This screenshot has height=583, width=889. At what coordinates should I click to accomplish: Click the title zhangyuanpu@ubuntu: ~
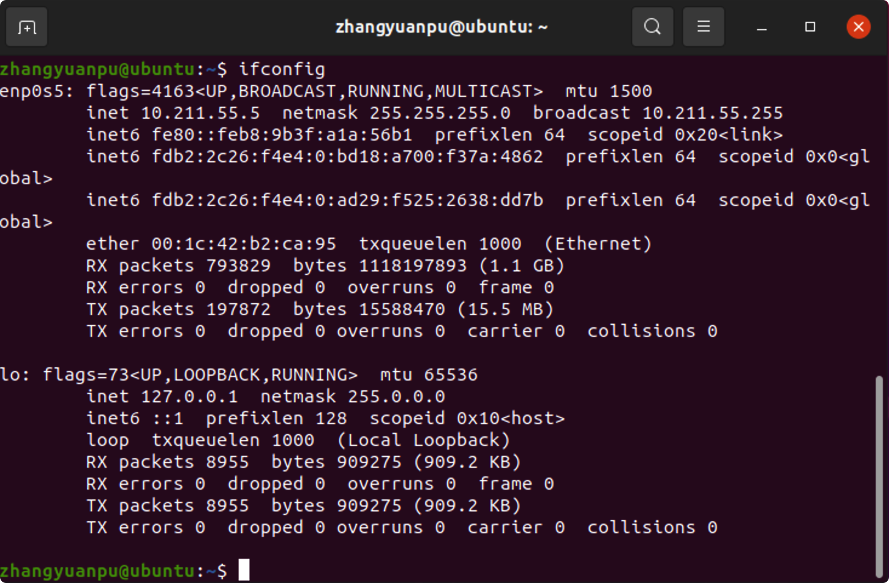[441, 27]
